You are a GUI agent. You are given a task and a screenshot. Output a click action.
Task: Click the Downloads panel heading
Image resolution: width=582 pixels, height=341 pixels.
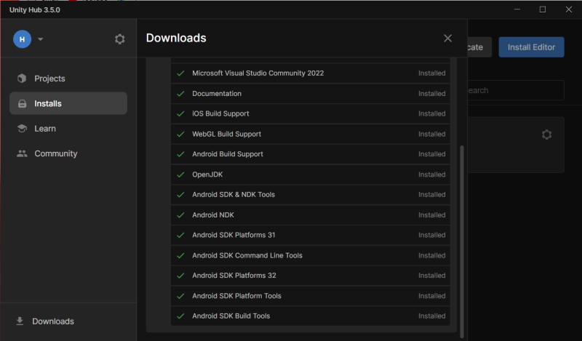(176, 38)
